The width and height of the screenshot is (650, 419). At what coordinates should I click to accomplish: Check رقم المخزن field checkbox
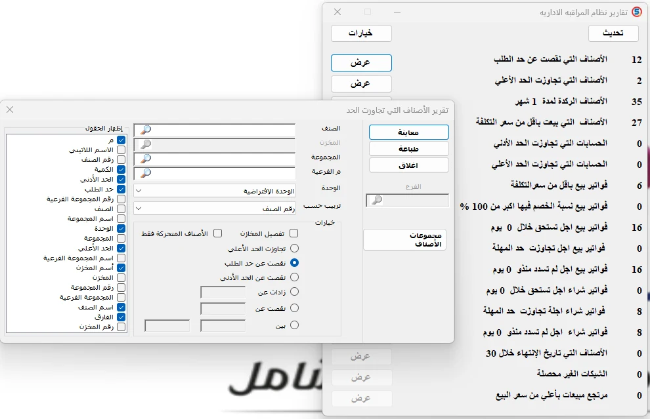(x=121, y=327)
